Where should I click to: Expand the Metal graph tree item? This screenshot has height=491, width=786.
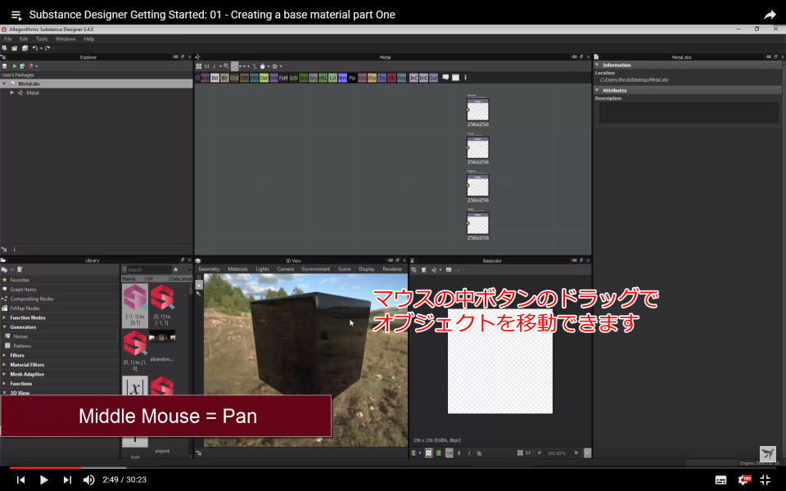tap(12, 92)
